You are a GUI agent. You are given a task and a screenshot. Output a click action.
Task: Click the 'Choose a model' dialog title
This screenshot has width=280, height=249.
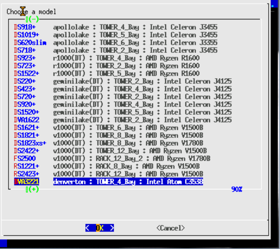pyautogui.click(x=31, y=12)
